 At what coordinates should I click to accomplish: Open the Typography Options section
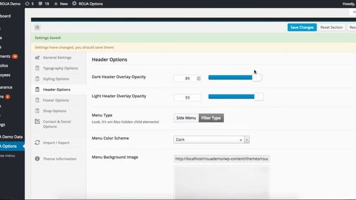(x=59, y=68)
